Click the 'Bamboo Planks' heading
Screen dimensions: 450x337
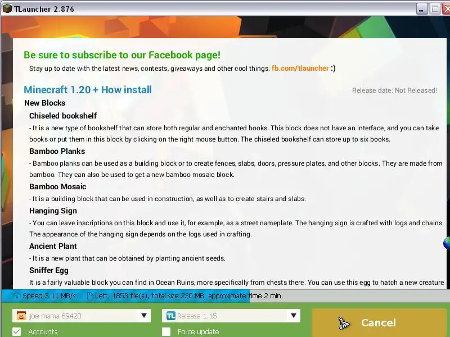[57, 151]
